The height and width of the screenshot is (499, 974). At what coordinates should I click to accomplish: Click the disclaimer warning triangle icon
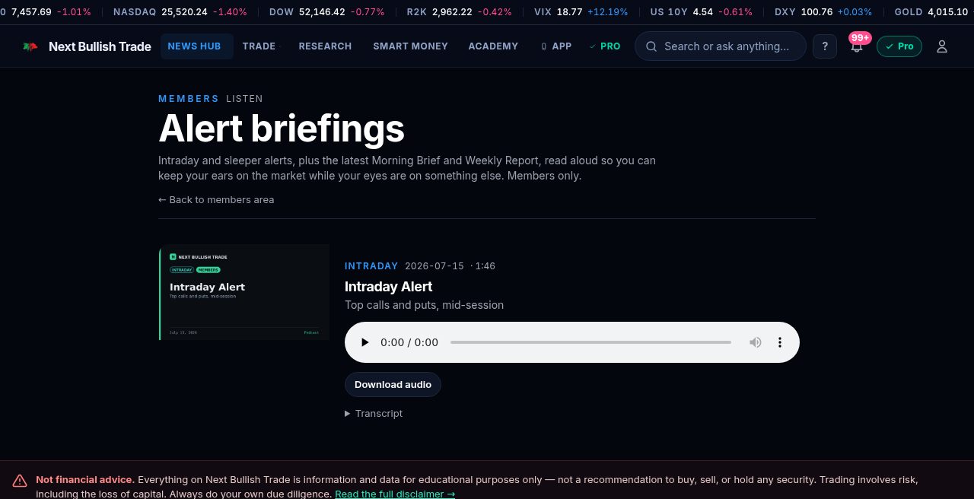[x=20, y=481]
